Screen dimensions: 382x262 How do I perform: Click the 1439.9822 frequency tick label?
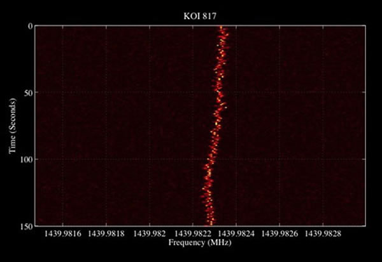pyautogui.click(x=193, y=235)
